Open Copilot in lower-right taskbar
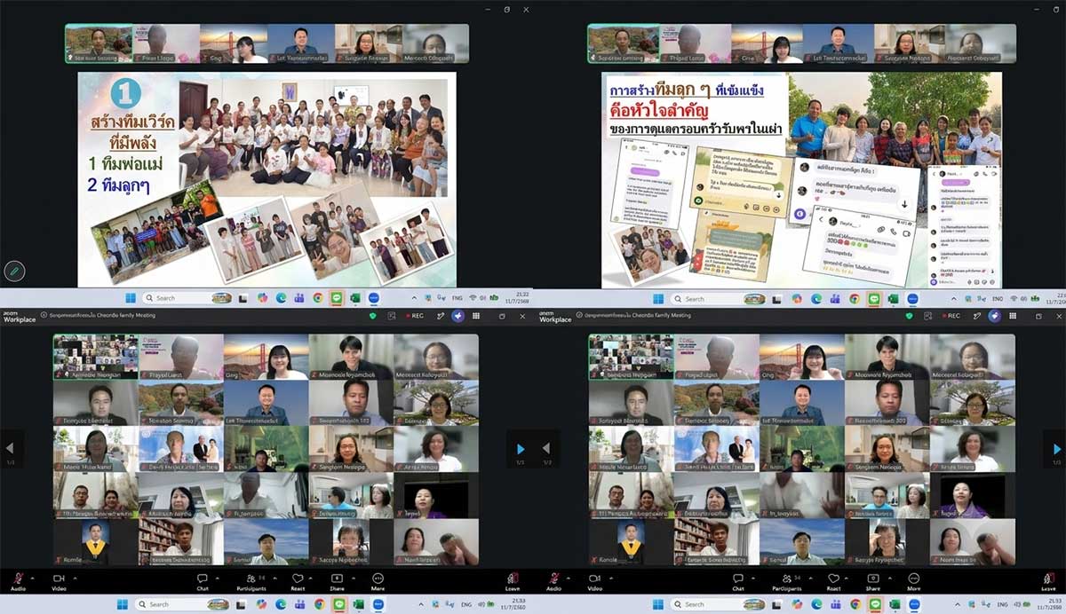This screenshot has width=1066, height=614. [797, 605]
